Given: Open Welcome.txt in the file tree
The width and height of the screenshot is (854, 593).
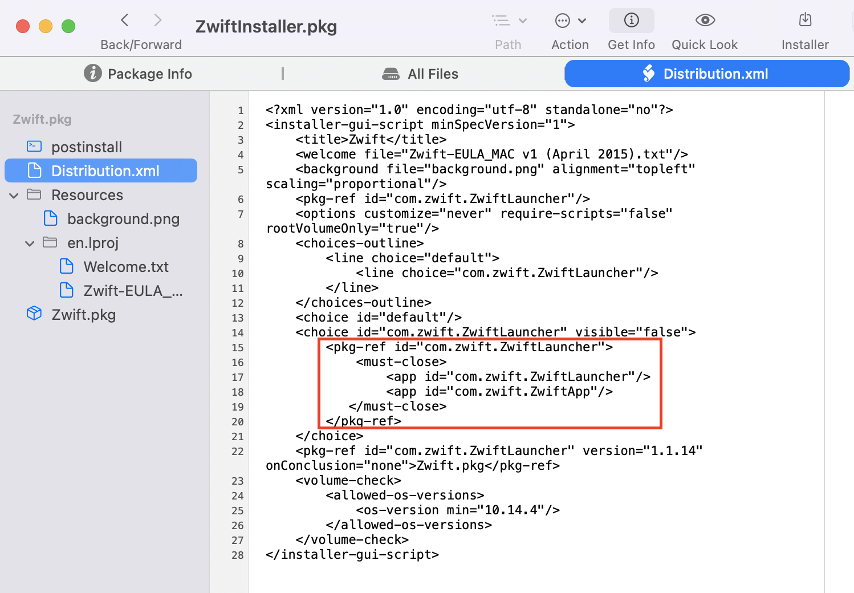Looking at the screenshot, I should point(126,267).
